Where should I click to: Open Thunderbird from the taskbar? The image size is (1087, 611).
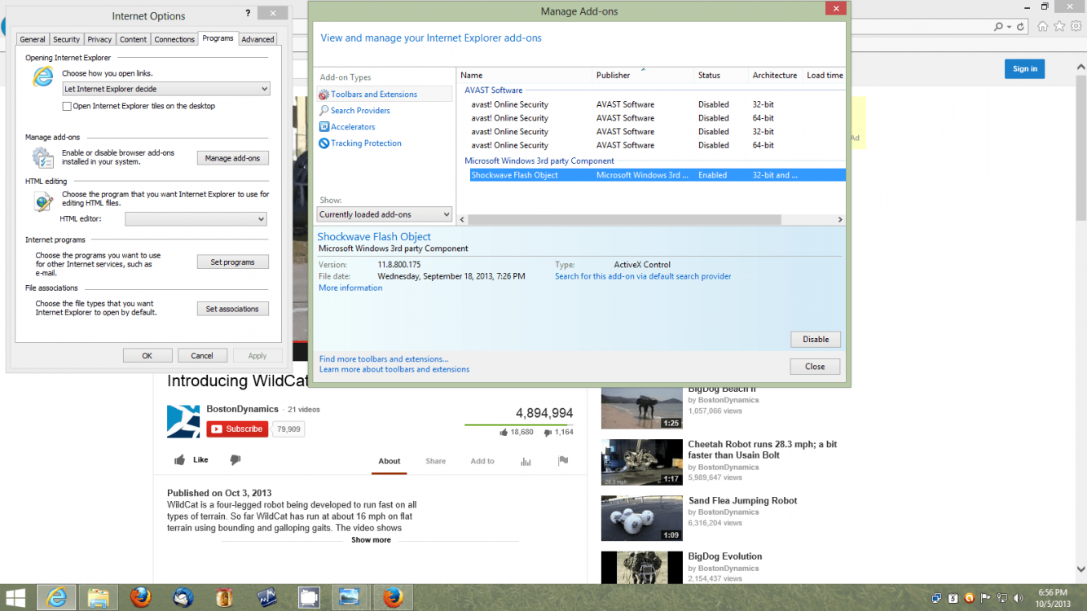[183, 597]
